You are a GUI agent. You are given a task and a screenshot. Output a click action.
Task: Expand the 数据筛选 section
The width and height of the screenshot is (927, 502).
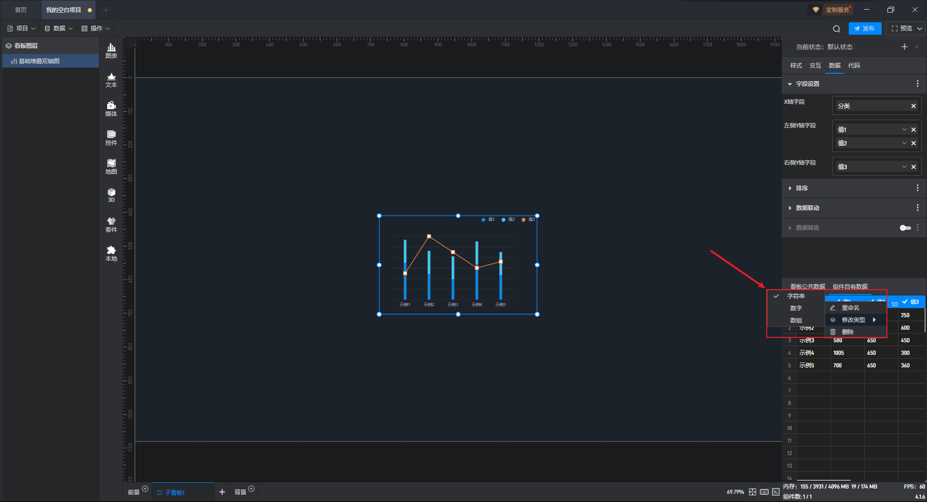790,228
